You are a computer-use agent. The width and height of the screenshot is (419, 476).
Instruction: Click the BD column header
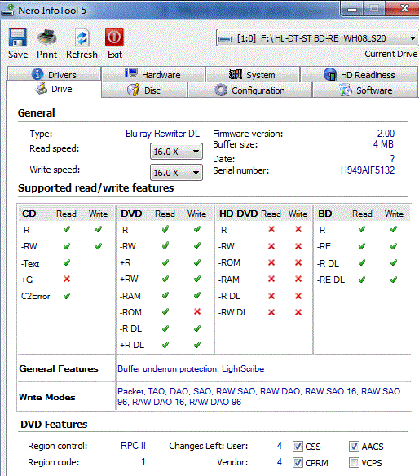point(325,214)
